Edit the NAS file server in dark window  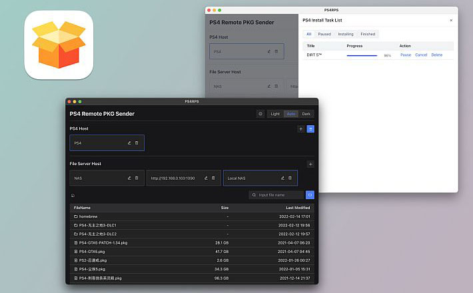point(129,178)
